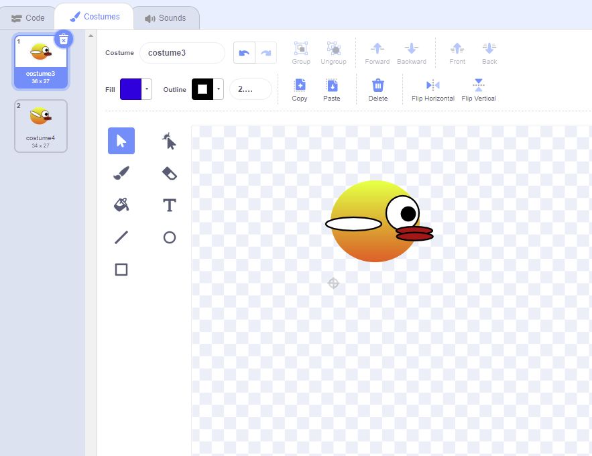Delete the selected shape
592x456 pixels.
378,90
